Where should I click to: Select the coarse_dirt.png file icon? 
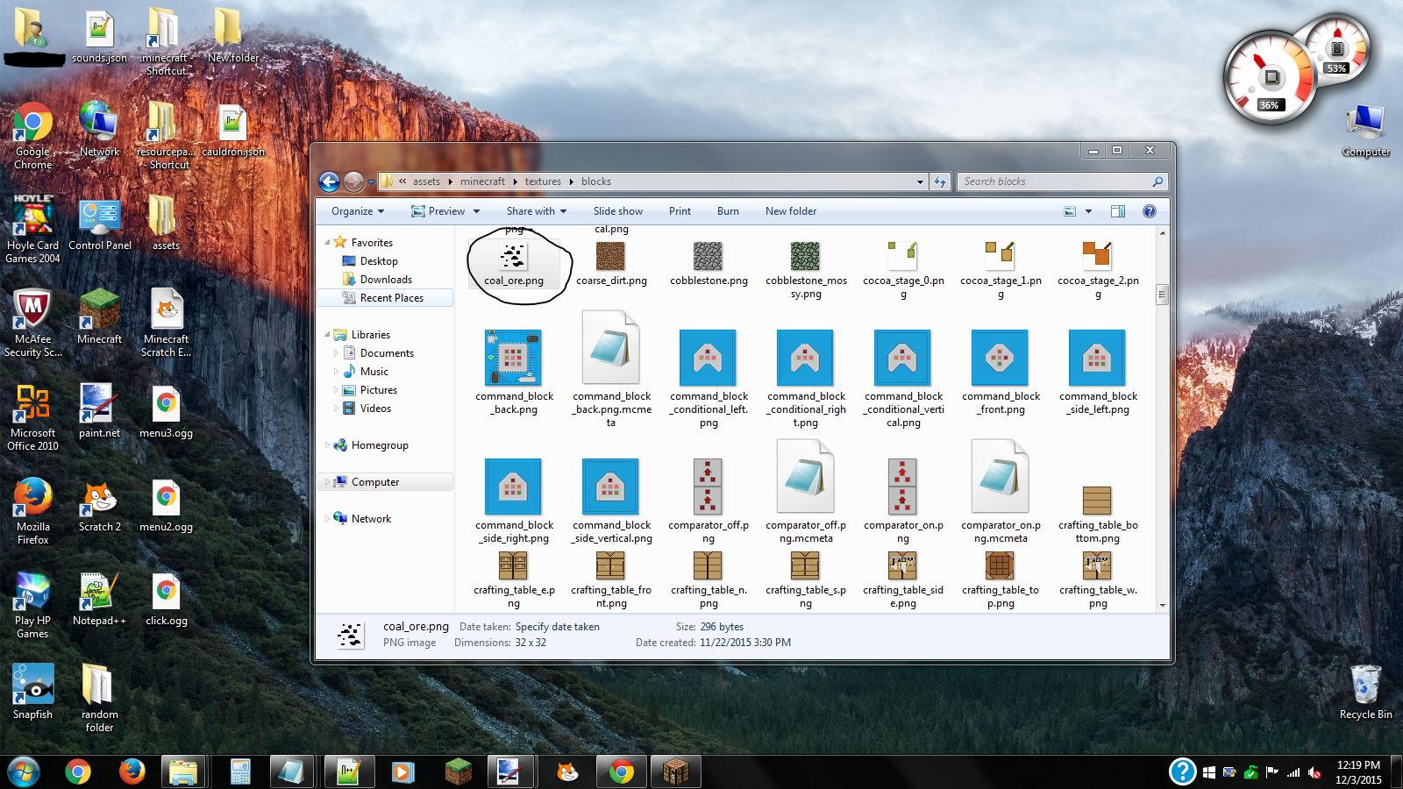pos(610,257)
